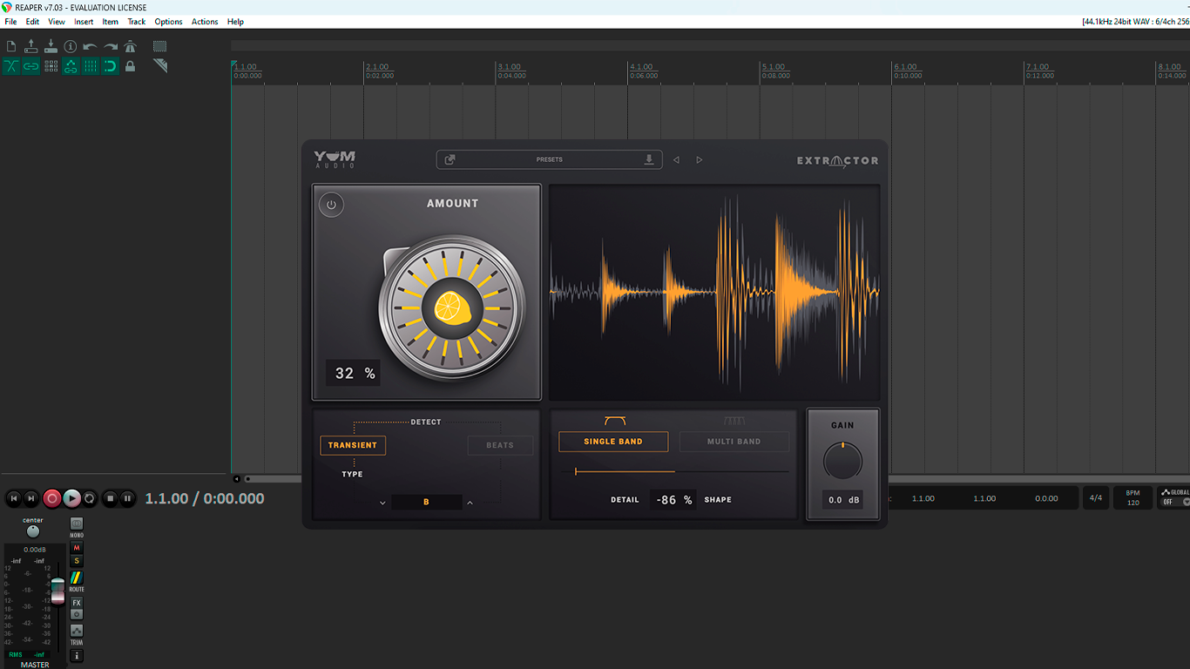
Task: Select Multi Band mode
Action: coord(734,442)
